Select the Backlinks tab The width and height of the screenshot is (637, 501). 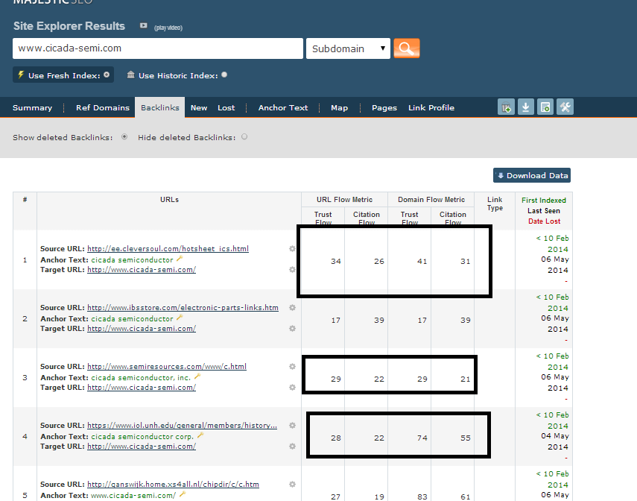coord(160,108)
